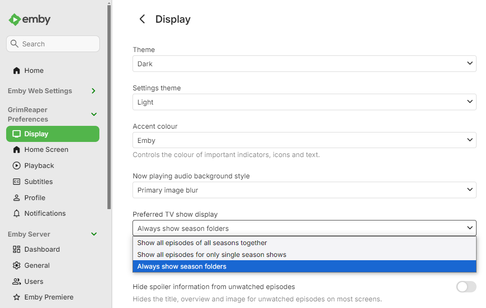Go to Emby Premiere page
This screenshot has width=486, height=308.
coord(49,297)
